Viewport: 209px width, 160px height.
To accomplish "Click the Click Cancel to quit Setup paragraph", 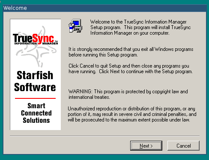I will tap(131, 68).
